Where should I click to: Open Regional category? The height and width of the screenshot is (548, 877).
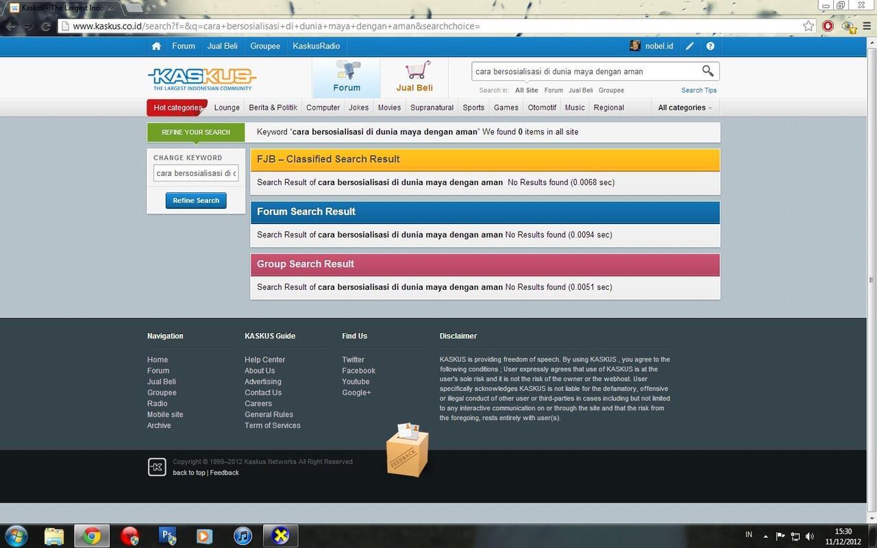tap(608, 108)
